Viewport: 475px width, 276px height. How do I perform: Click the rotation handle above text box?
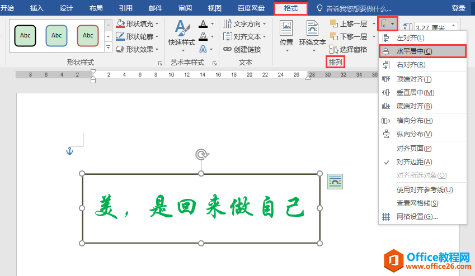201,155
